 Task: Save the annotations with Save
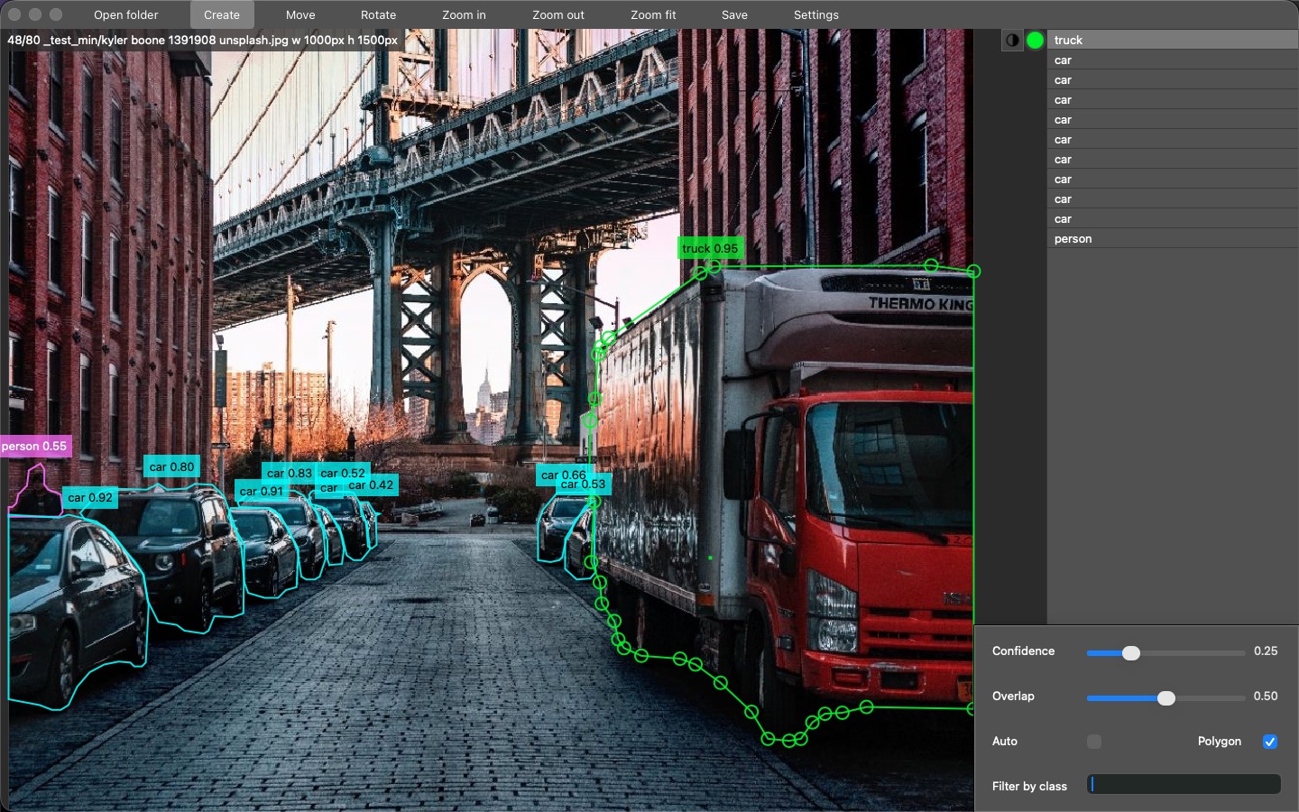click(x=734, y=14)
